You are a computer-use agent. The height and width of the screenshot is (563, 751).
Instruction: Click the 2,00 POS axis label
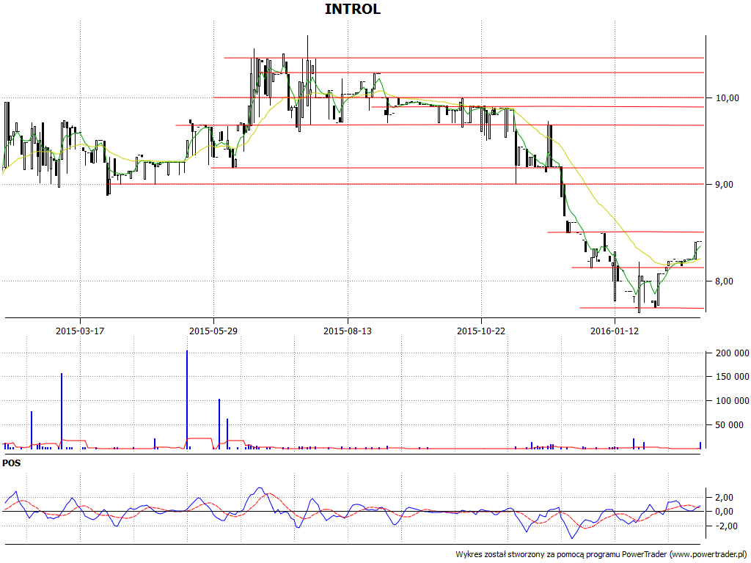click(x=723, y=497)
